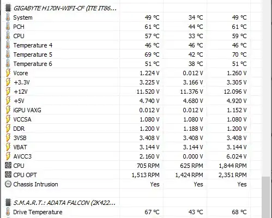Select the CPU OPT fan label

pyautogui.click(x=25, y=175)
